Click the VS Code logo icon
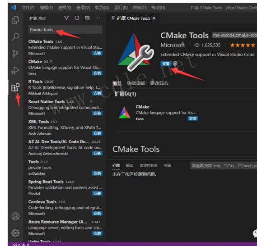 14,8
